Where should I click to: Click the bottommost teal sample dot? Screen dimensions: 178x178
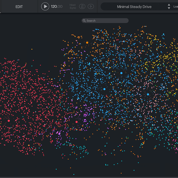(74, 174)
